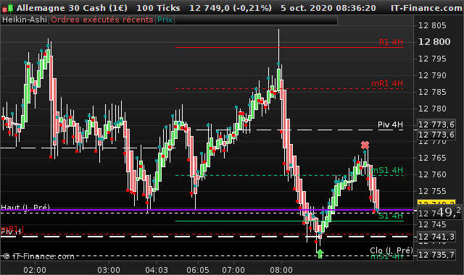Click the date and time '5 oct. 2020 08:36:20'
This screenshot has width=464, height=275.
(328, 8)
